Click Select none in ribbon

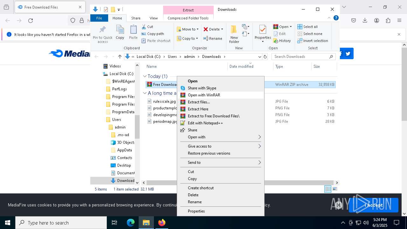310,34
